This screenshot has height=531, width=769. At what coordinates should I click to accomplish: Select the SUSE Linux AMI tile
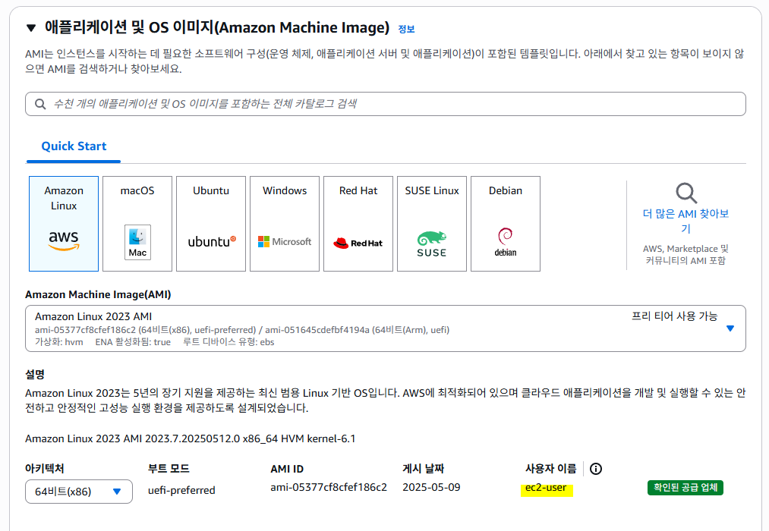click(x=432, y=224)
